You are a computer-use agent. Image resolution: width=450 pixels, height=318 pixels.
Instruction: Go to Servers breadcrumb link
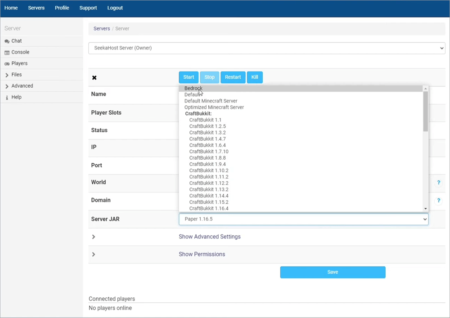point(102,29)
